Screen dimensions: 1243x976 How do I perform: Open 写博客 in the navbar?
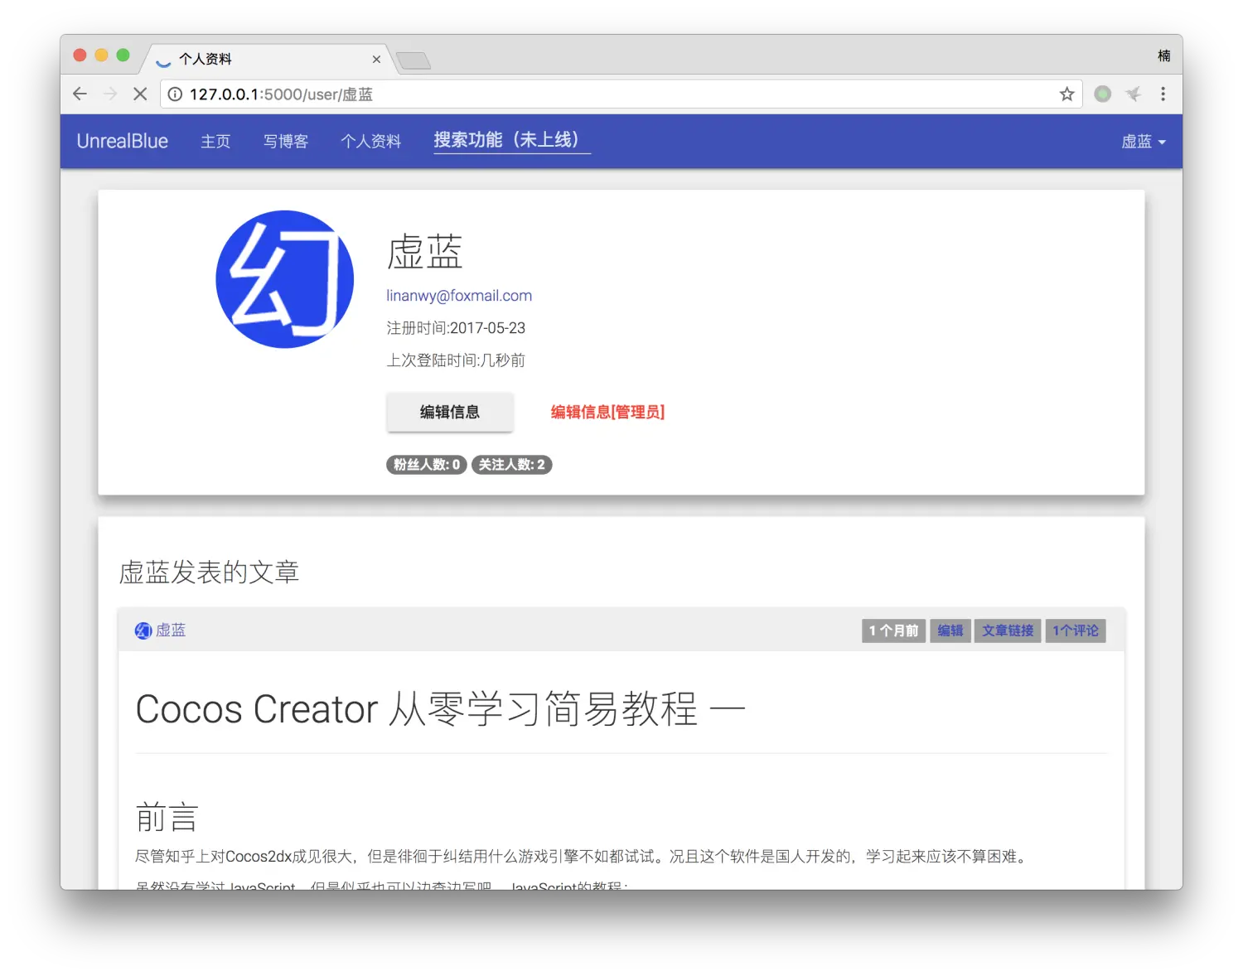[x=286, y=142]
